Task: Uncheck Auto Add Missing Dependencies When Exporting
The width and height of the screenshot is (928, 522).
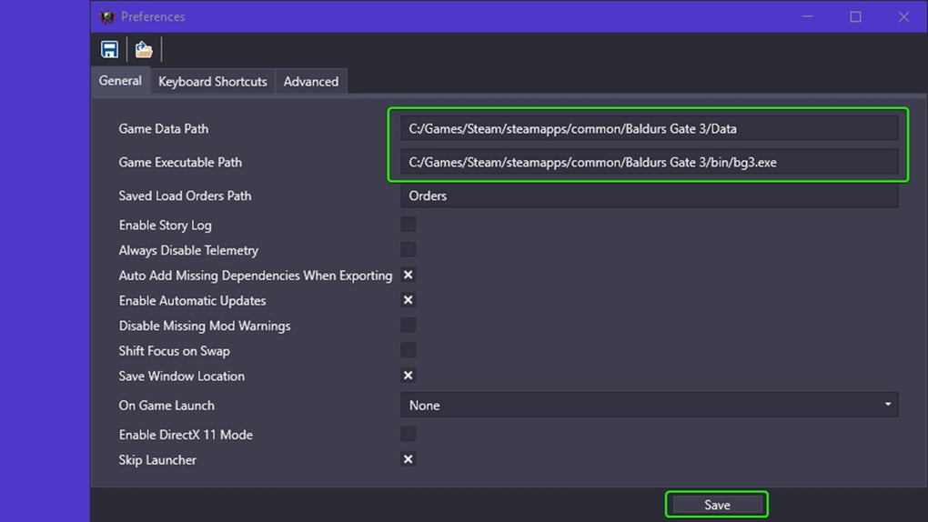Action: 409,275
